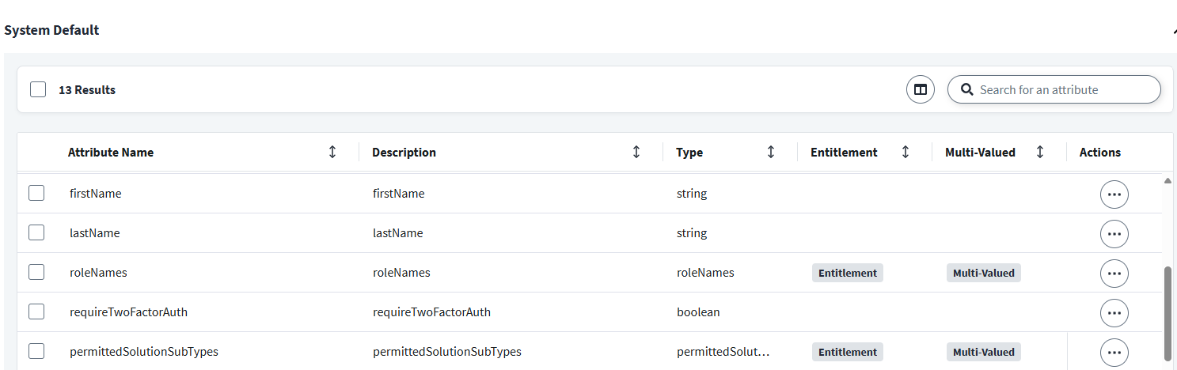Tick the requireTwoFactorAuth checkbox

pyautogui.click(x=36, y=311)
